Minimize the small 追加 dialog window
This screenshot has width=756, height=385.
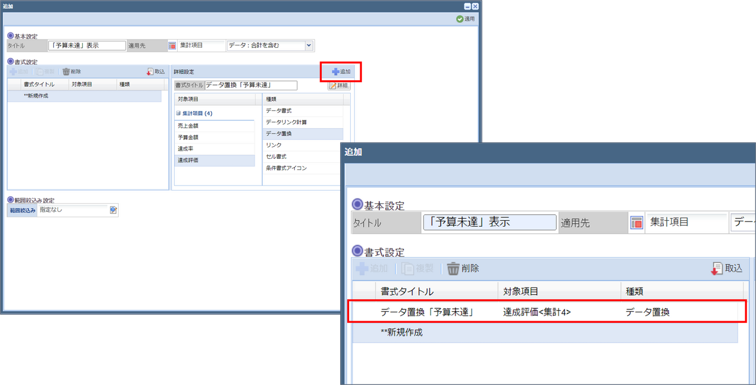coord(468,6)
